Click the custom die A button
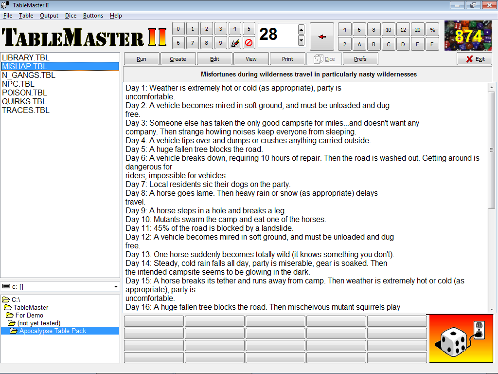 pos(359,44)
